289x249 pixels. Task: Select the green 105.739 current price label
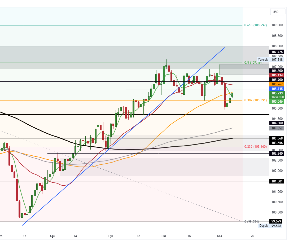click(x=277, y=93)
